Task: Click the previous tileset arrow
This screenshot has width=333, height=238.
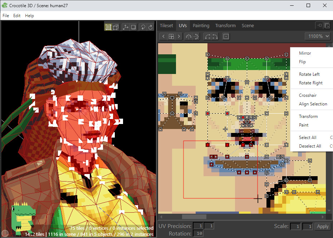Action: pos(163,36)
